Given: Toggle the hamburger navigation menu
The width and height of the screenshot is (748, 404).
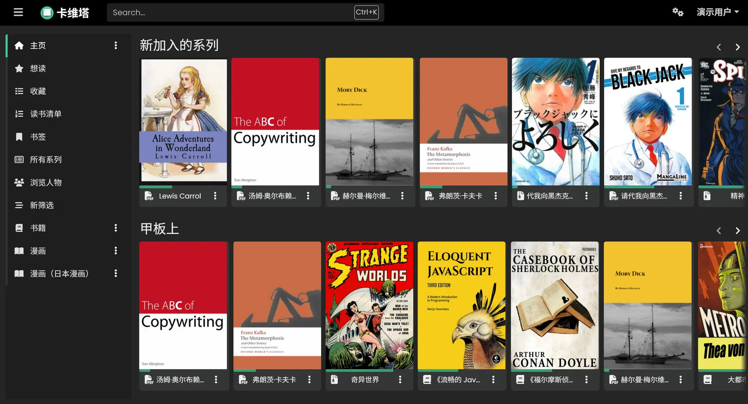Looking at the screenshot, I should 18,12.
